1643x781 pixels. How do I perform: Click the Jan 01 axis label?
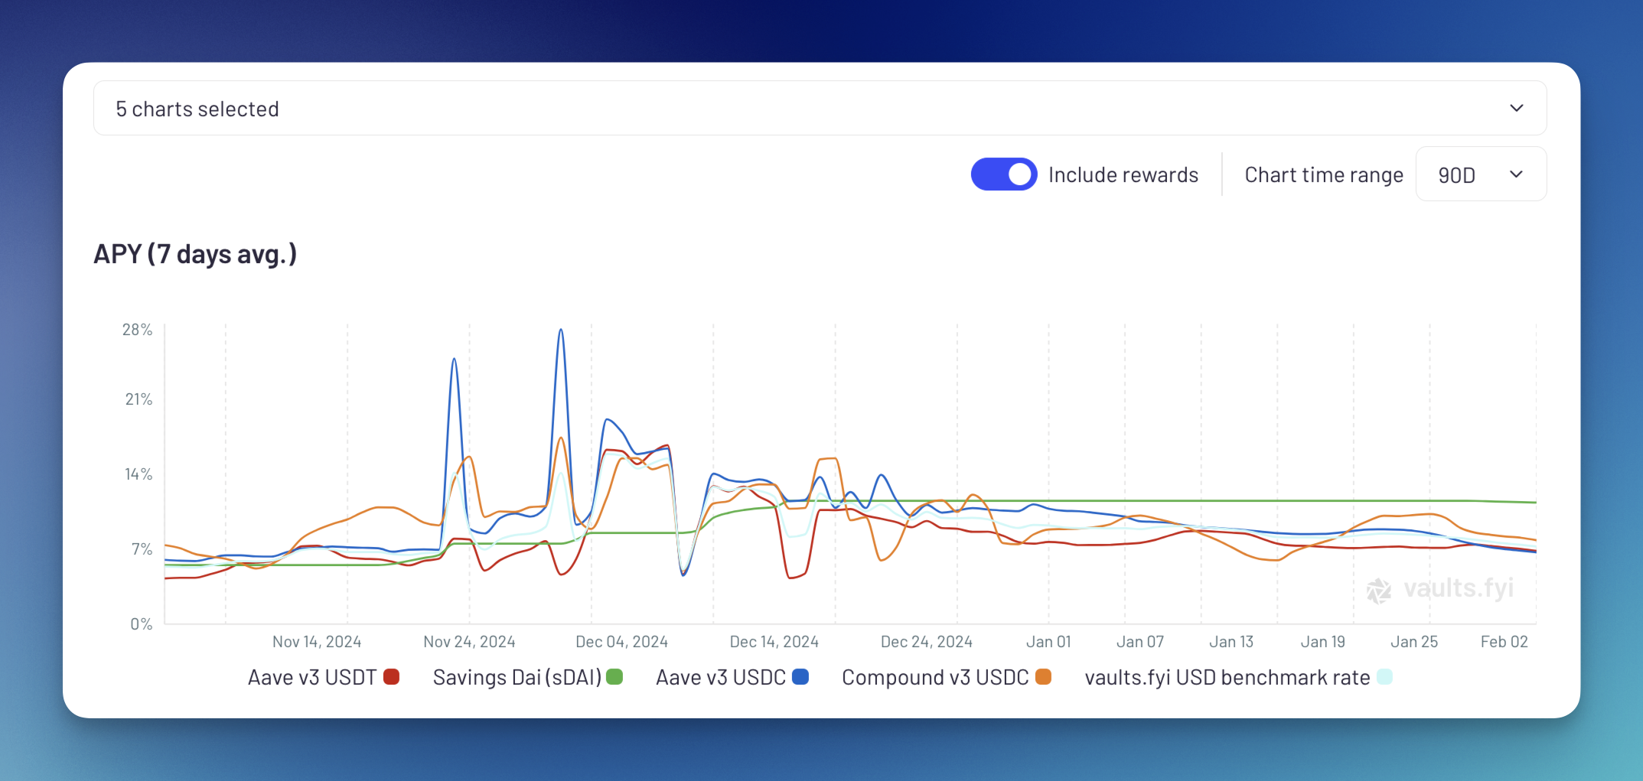[1048, 642]
